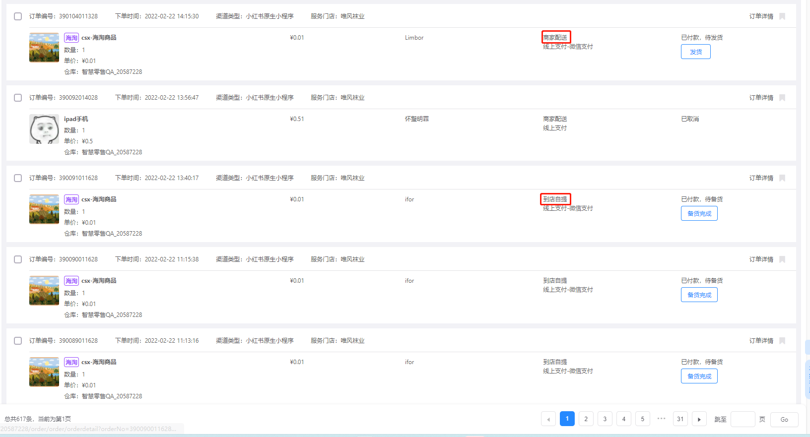Flag order 390089011628 using bookmark icon
This screenshot has width=810, height=437.
(782, 341)
